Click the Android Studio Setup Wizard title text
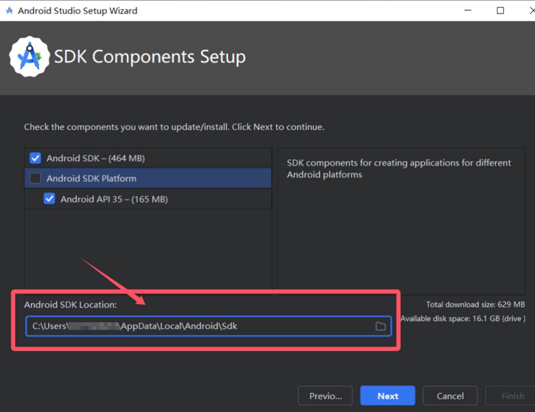 [78, 10]
